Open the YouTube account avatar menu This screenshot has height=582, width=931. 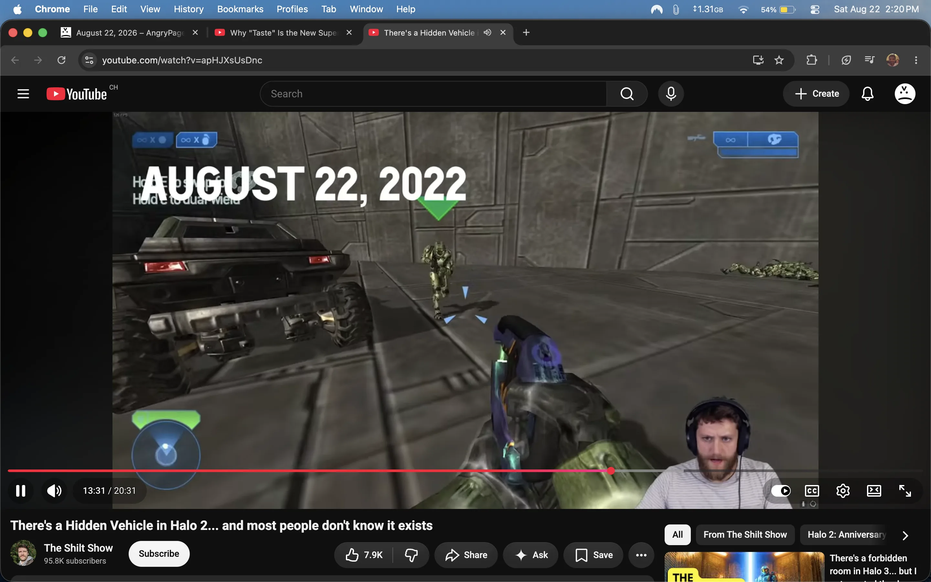coord(905,93)
